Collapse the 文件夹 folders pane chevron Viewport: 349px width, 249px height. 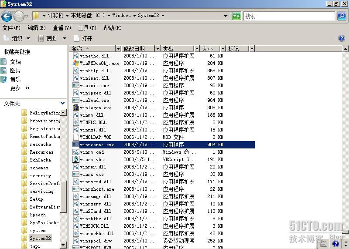tap(63, 103)
